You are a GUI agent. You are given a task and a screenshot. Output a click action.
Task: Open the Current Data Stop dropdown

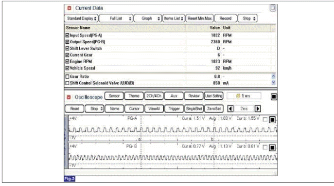coord(247,19)
